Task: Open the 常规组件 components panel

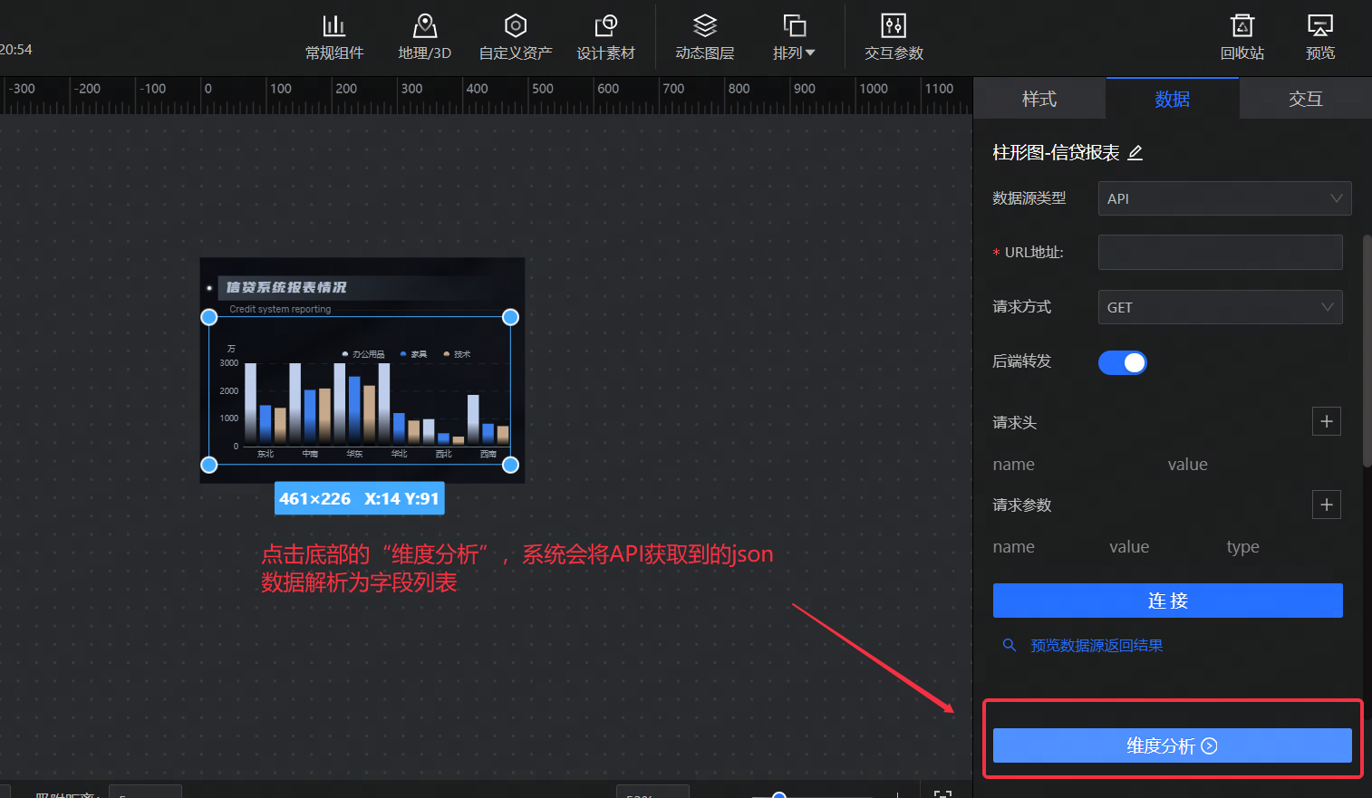Action: (333, 36)
